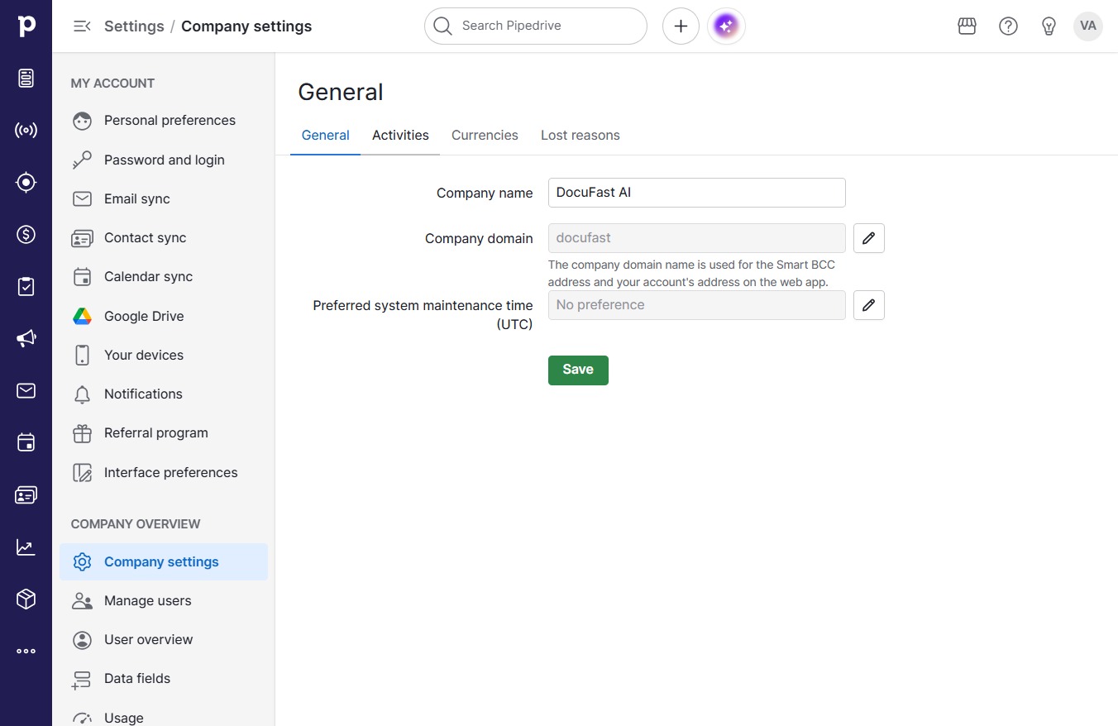Open Deals dollar icon in the rail
This screenshot has width=1118, height=726.
[26, 234]
